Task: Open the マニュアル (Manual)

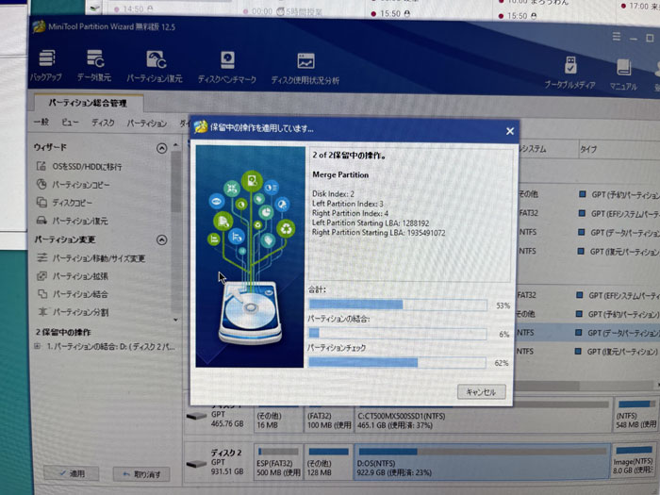Action: [623, 74]
